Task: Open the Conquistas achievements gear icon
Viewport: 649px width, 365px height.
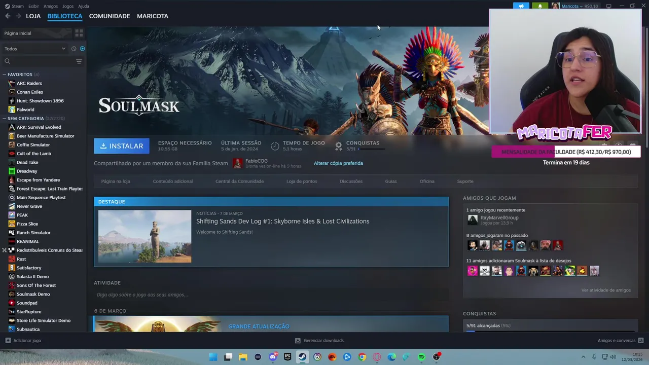Action: click(x=339, y=146)
